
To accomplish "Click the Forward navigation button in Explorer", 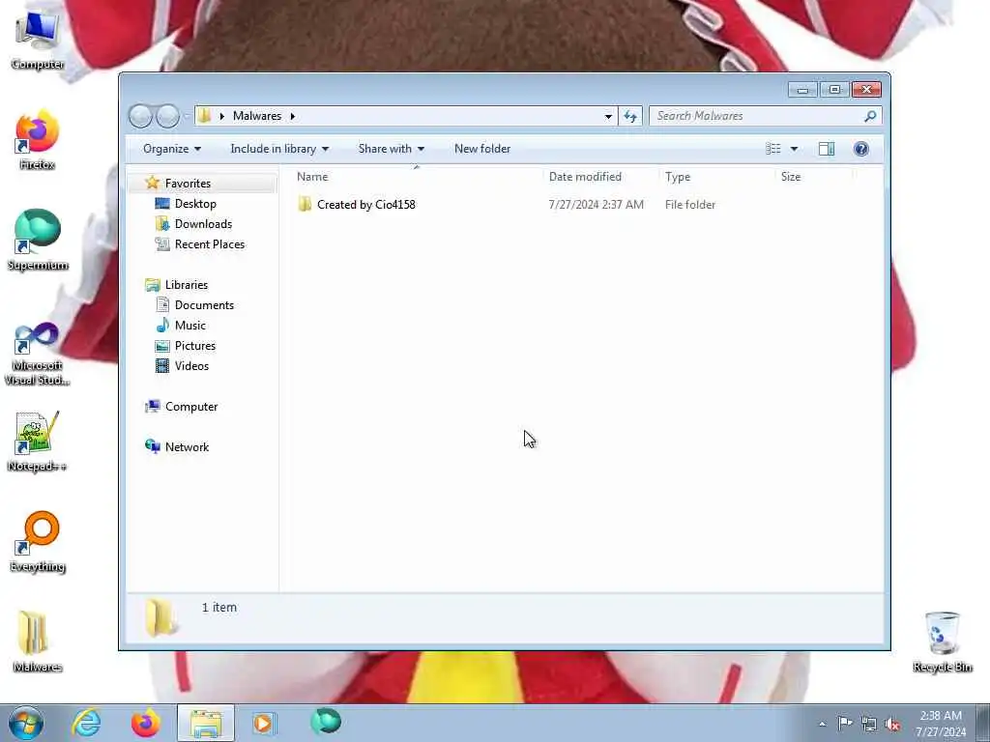I will tap(167, 116).
